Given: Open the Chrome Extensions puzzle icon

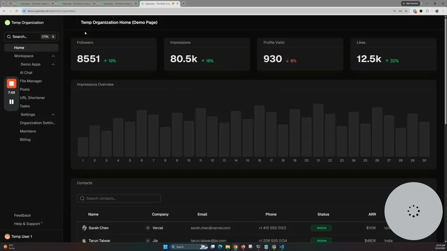Looking at the screenshot, I should point(427,11).
